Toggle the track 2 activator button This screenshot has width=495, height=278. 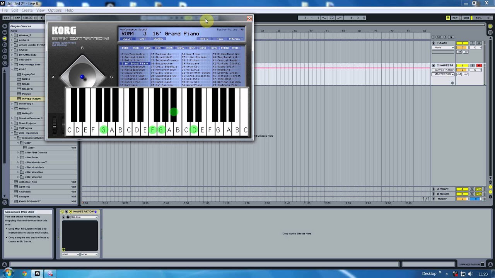click(462, 66)
